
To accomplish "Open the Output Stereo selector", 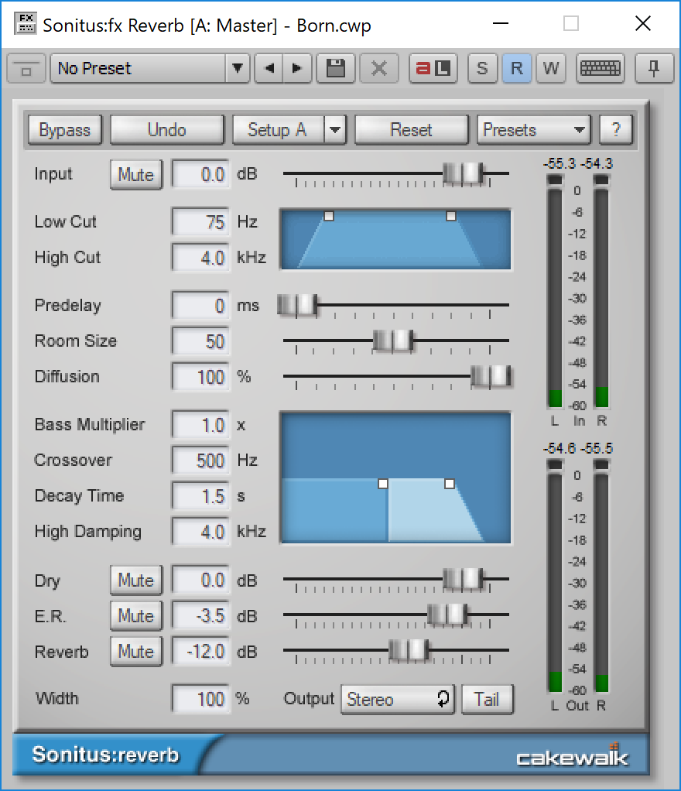I will pyautogui.click(x=397, y=699).
